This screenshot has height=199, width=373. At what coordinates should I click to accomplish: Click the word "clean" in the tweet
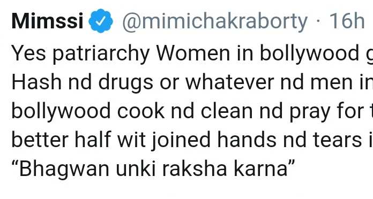pos(227,111)
